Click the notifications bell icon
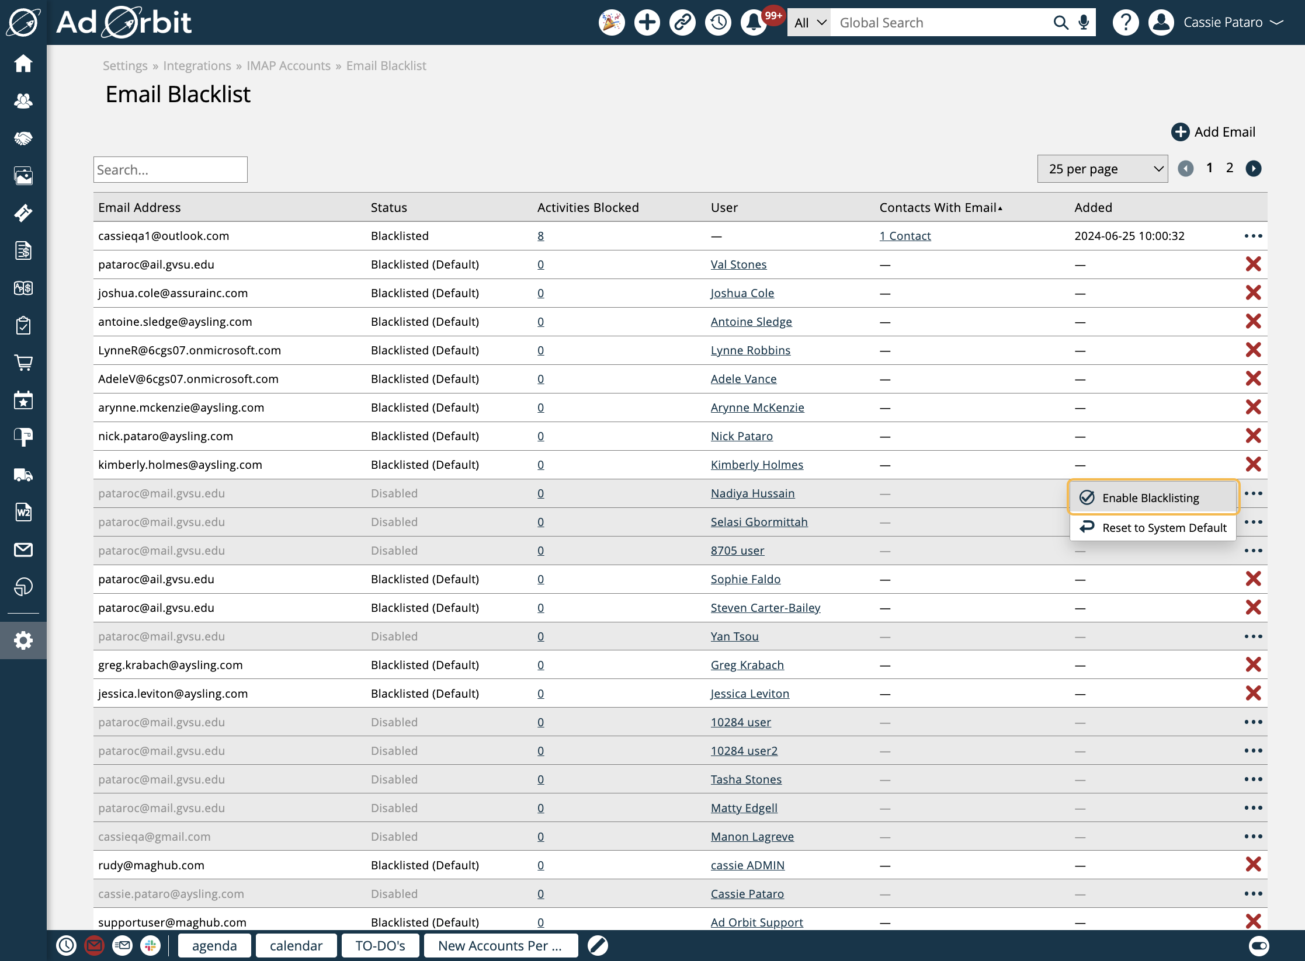This screenshot has width=1305, height=961. pos(754,23)
